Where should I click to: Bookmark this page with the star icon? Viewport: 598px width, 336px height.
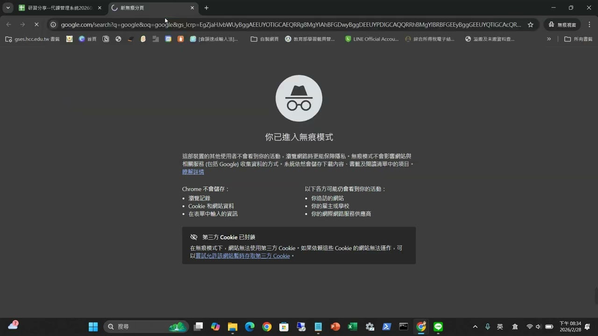click(530, 25)
